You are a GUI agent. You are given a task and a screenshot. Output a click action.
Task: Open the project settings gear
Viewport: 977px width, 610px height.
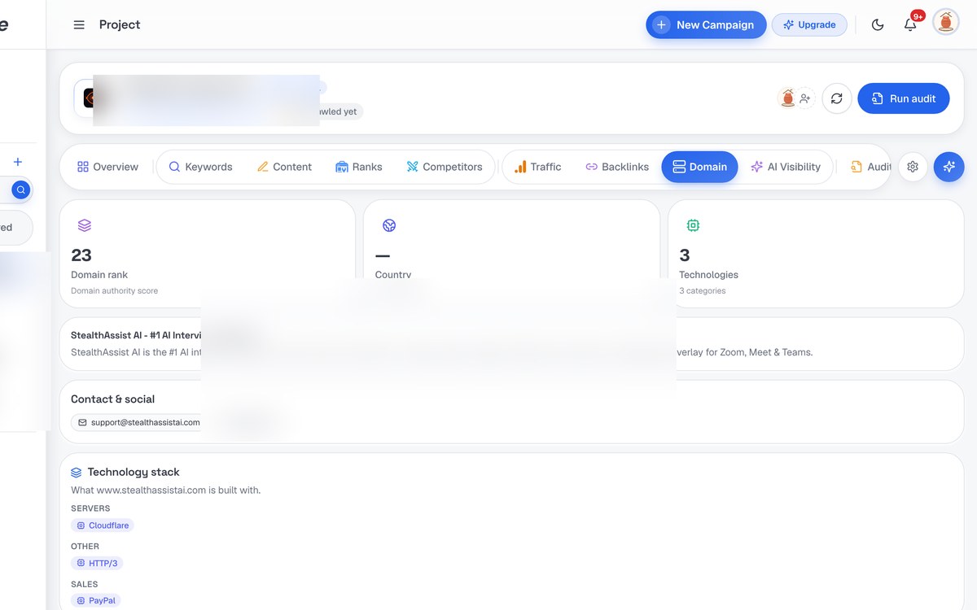[x=913, y=167]
